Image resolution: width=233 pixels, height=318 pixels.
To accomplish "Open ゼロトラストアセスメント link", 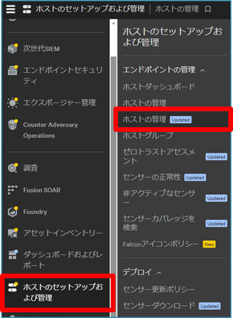I will click(x=159, y=156).
